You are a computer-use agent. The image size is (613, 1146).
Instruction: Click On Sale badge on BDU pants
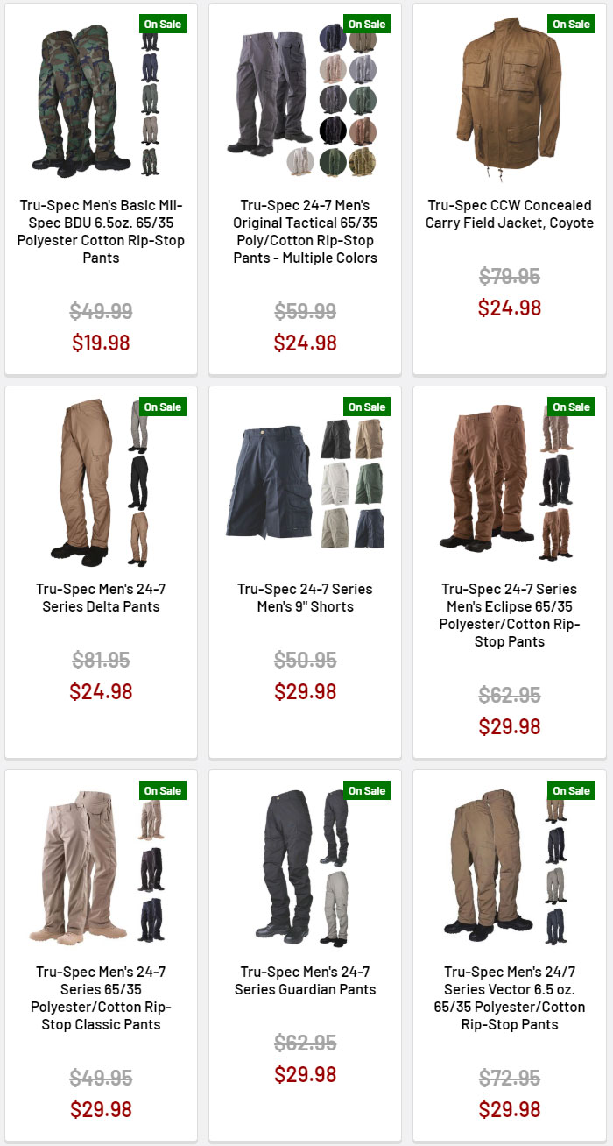coord(163,24)
